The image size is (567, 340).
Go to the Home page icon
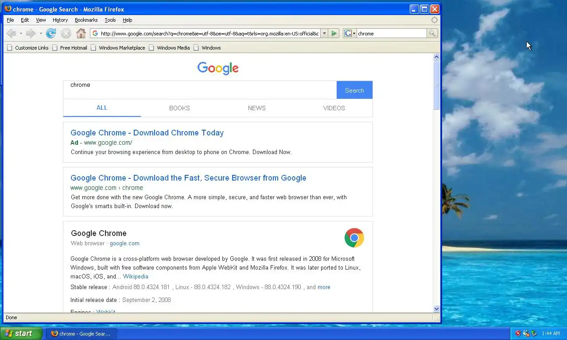click(x=81, y=33)
